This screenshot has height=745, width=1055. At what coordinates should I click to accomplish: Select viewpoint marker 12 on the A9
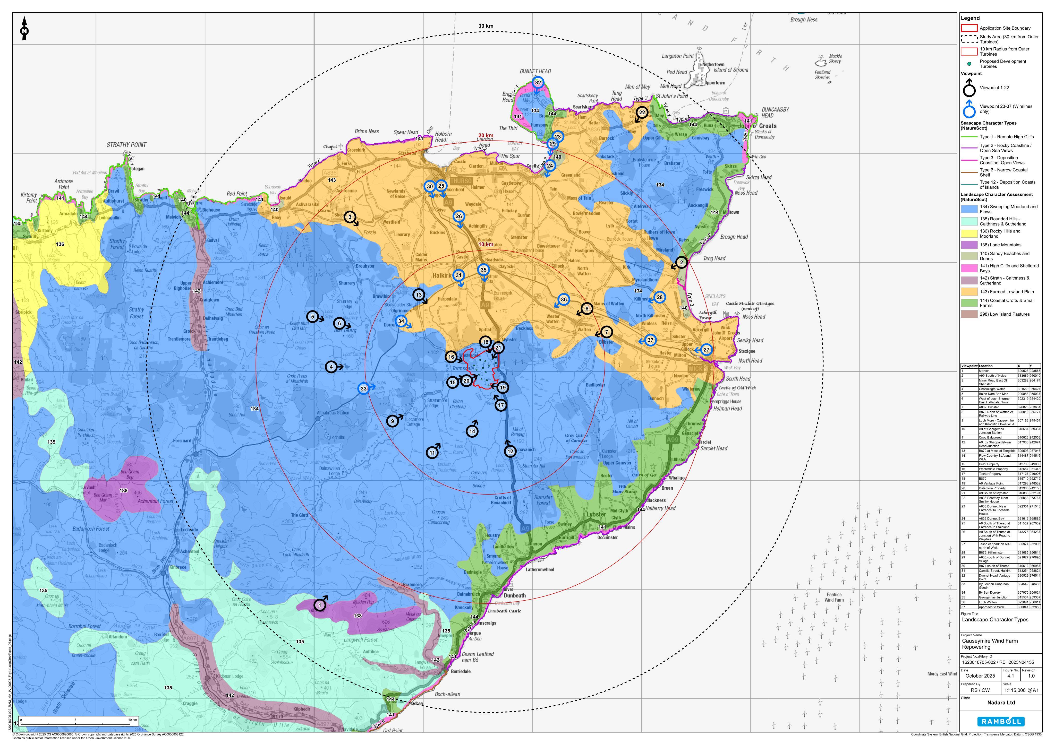pyautogui.click(x=511, y=452)
